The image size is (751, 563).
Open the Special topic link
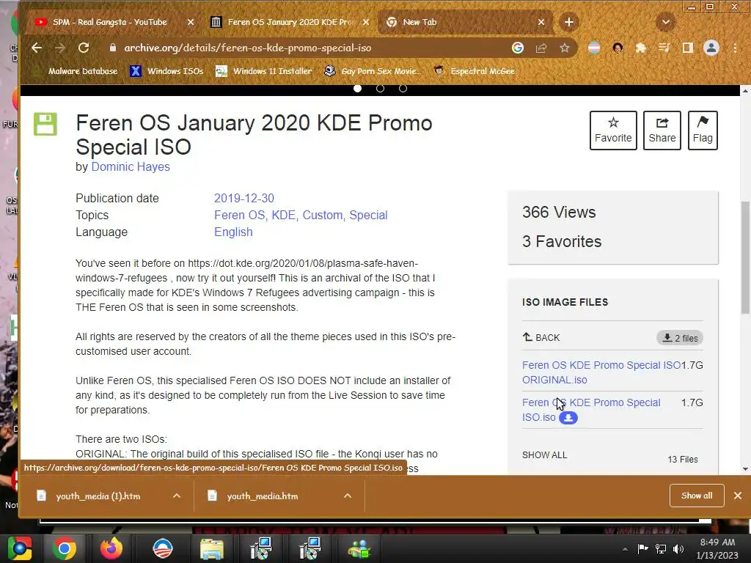pos(368,215)
